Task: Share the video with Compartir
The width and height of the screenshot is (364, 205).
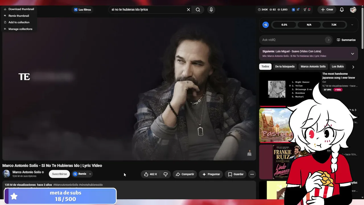Action: click(185, 174)
